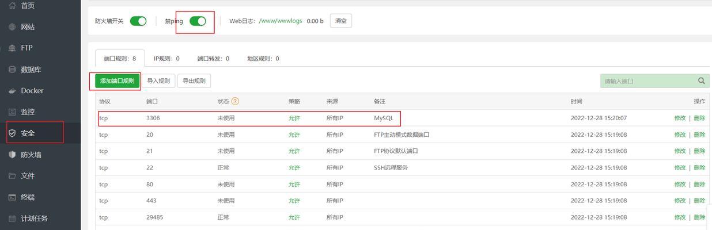Click 删除 for port 80 row
This screenshot has height=230, width=712.
[x=699, y=185]
